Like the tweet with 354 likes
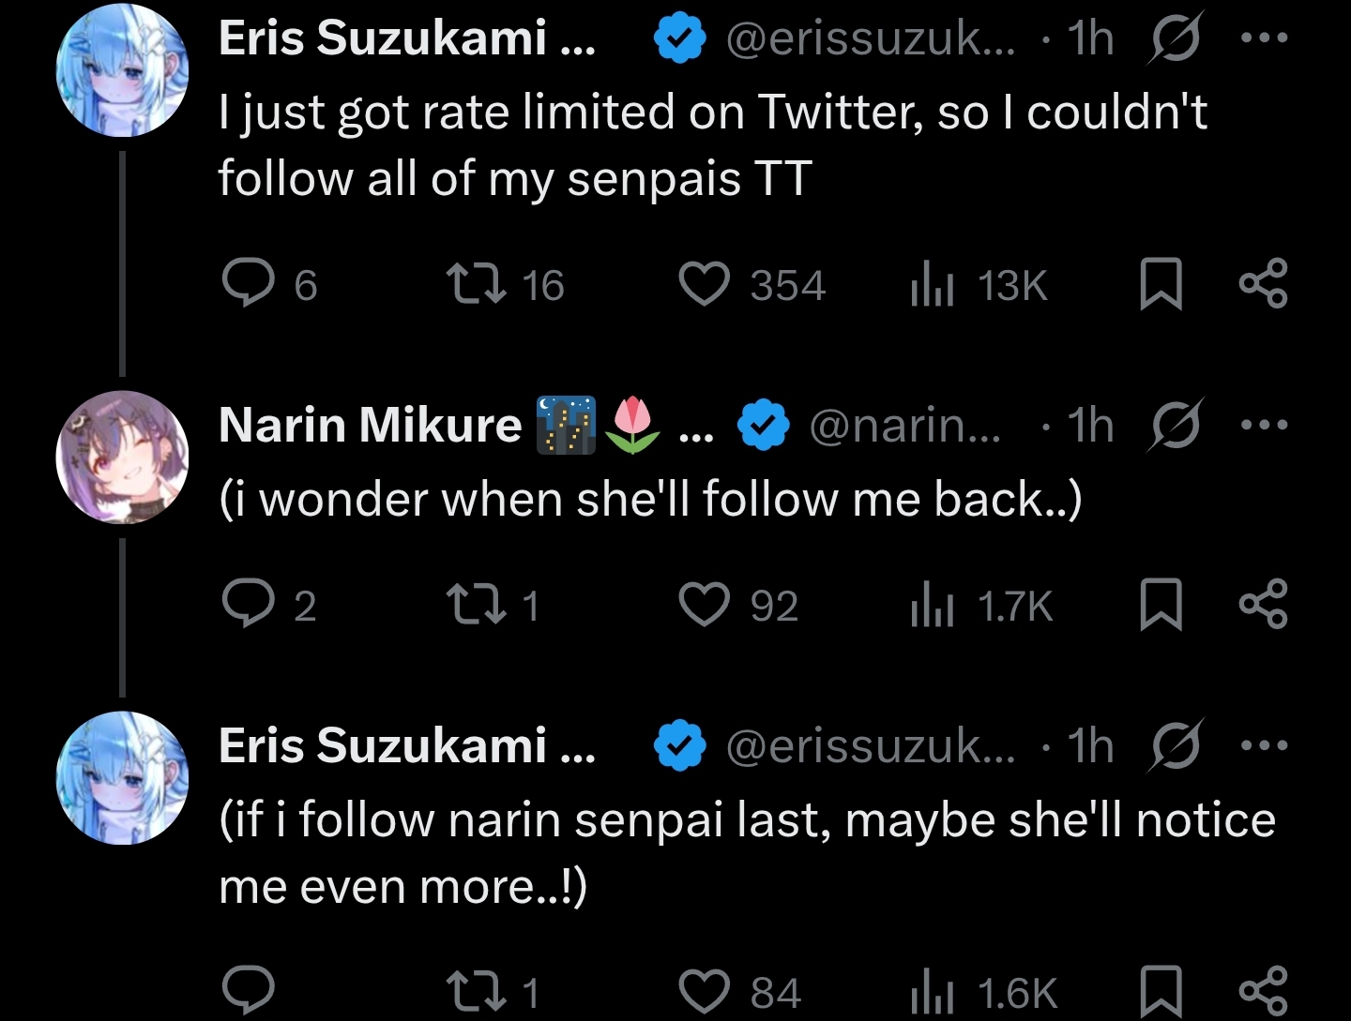Image resolution: width=1351 pixels, height=1021 pixels. (704, 284)
